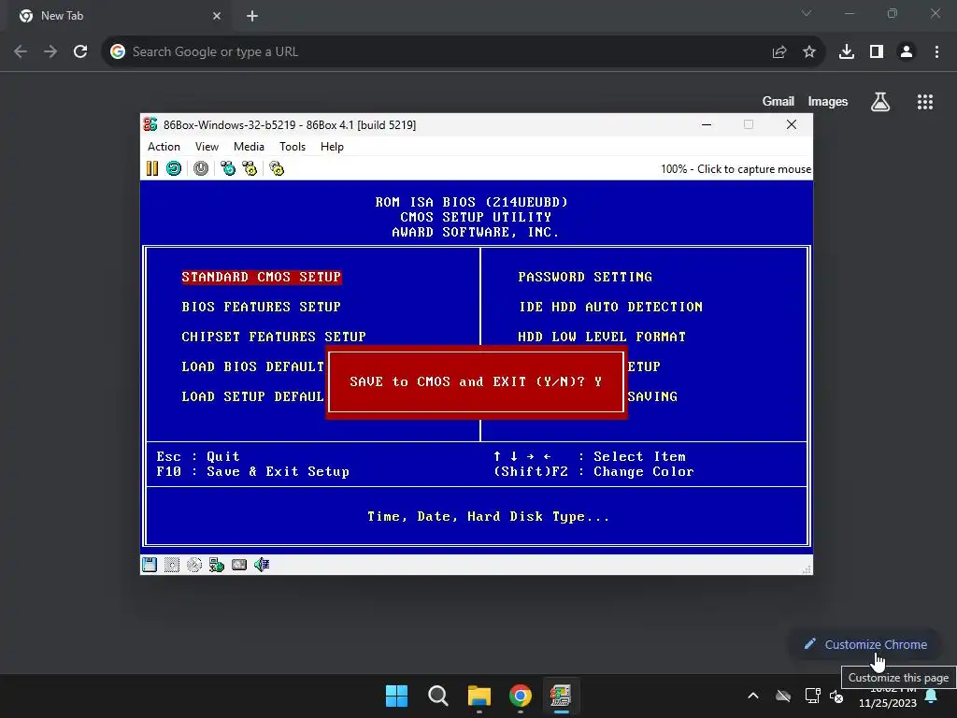Click the Customize Chrome button
The width and height of the screenshot is (957, 718).
[x=866, y=645]
